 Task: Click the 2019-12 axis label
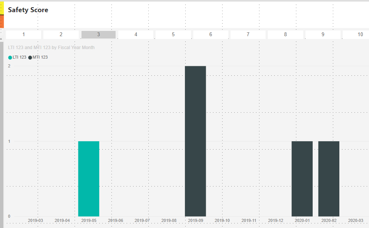pos(275,220)
